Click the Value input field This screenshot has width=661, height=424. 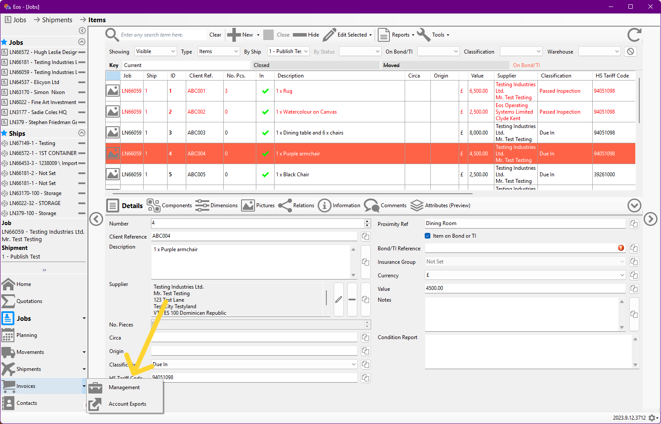525,288
